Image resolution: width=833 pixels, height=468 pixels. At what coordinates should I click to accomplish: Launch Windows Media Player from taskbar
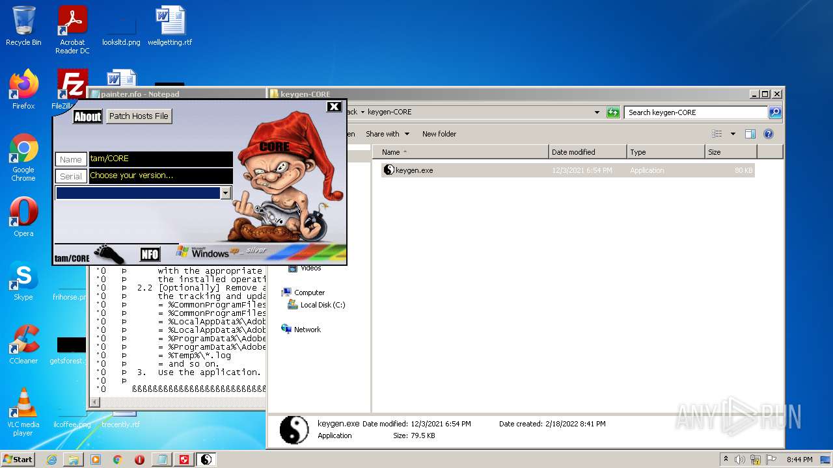96,460
